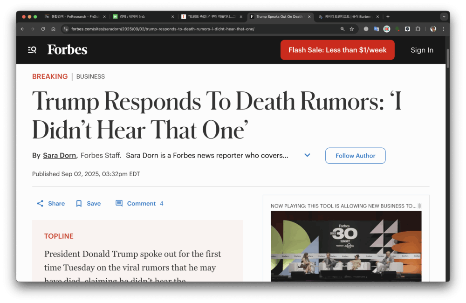Open a new browser tab
Image resolution: width=466 pixels, height=303 pixels.
[x=388, y=17]
